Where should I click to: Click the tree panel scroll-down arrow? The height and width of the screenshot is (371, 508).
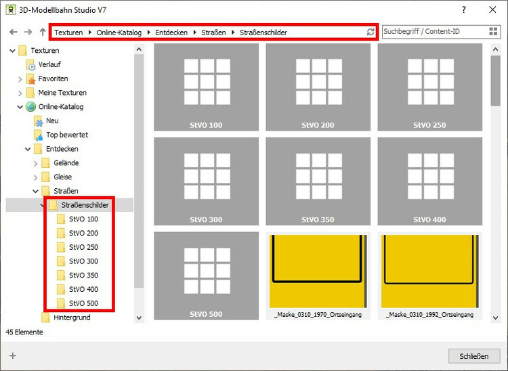coord(139,318)
